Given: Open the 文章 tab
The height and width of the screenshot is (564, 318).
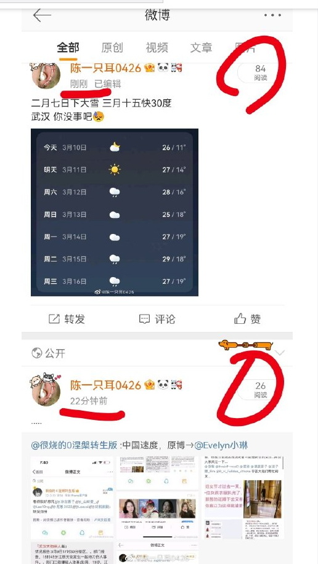Looking at the screenshot, I should (201, 47).
